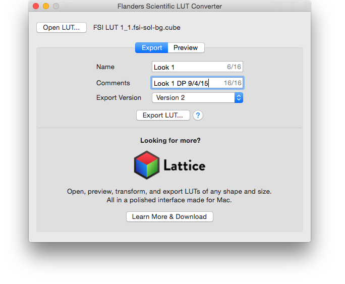This screenshot has height=284, width=345.
Task: Click the 6/16 character counter
Action: pyautogui.click(x=234, y=67)
